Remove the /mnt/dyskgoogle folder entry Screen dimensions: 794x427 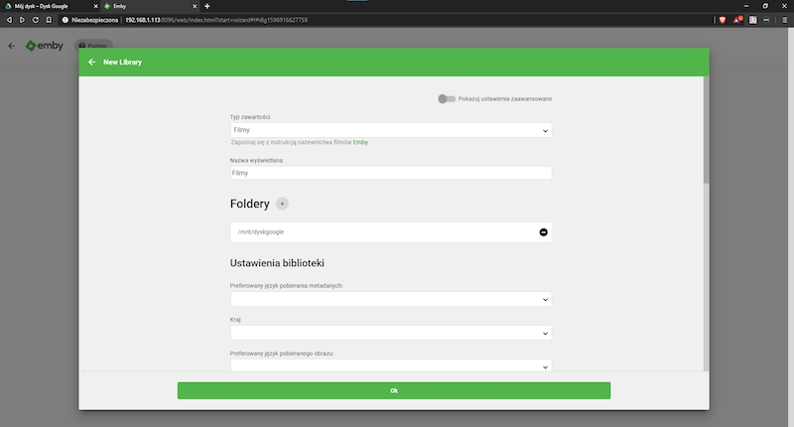tap(543, 232)
